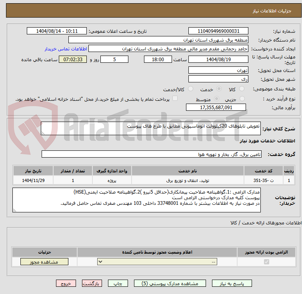Click the شماره نیاز field 1104094969000031
302x294 pixels.
(x=218, y=31)
